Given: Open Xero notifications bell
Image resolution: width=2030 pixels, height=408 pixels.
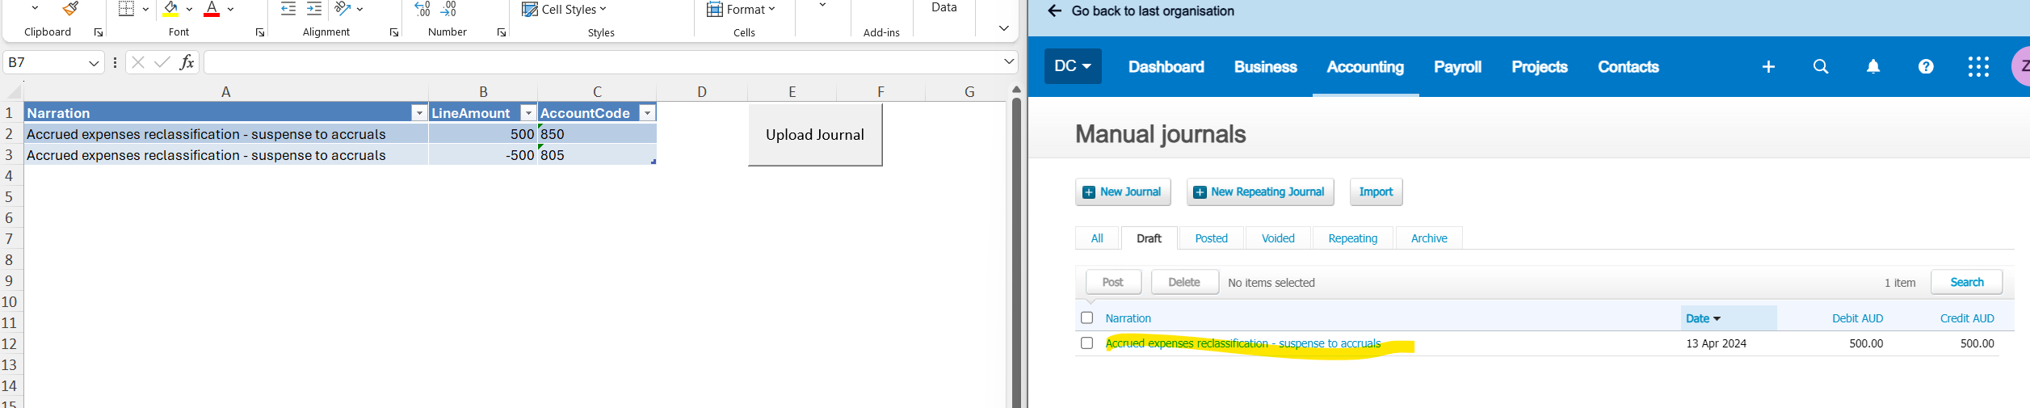Looking at the screenshot, I should click(1872, 67).
